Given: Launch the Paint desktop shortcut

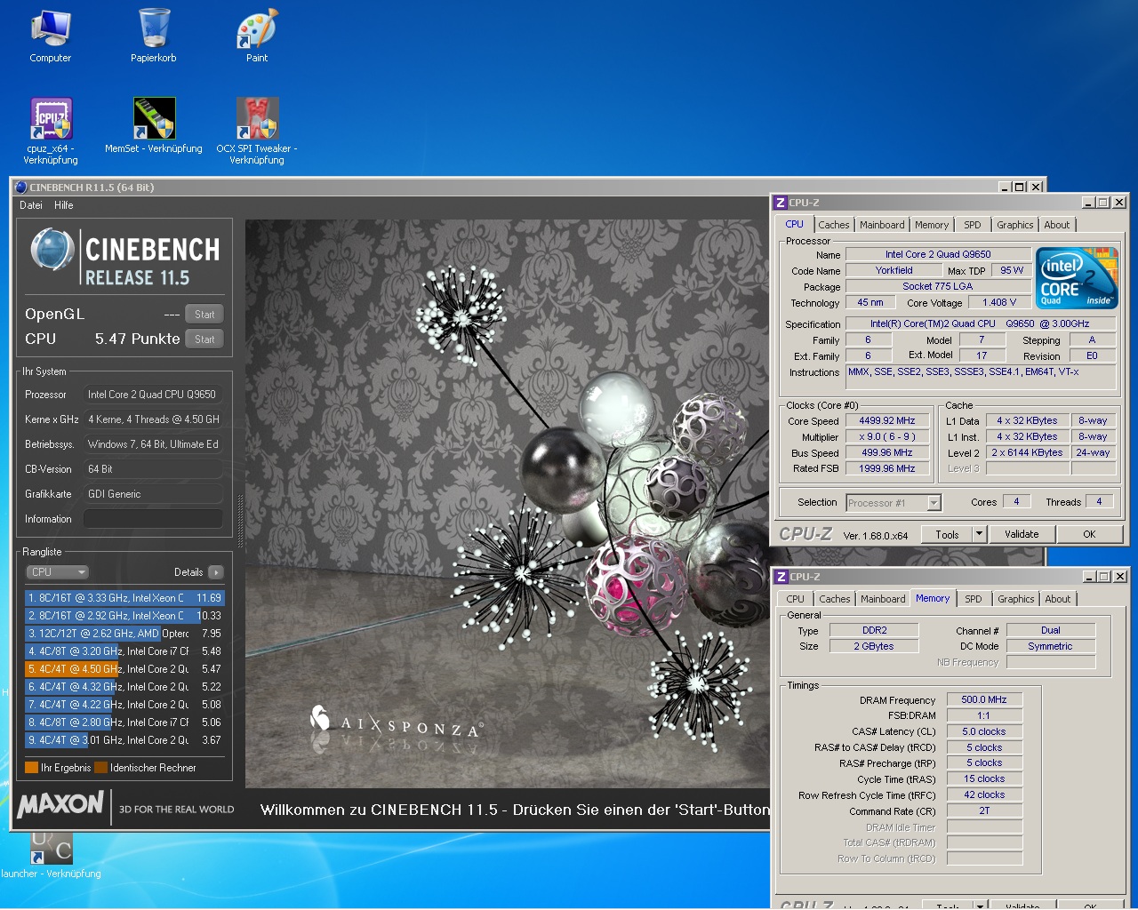Looking at the screenshot, I should click(x=257, y=36).
